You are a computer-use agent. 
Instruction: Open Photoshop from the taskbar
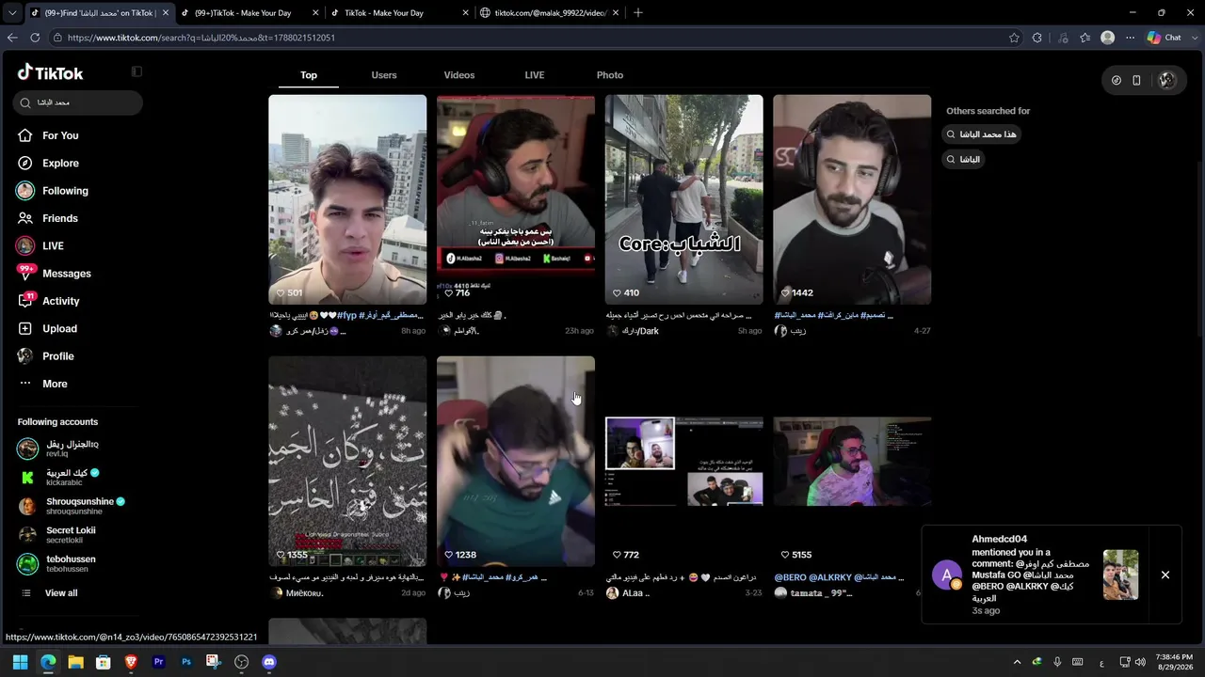click(x=186, y=662)
